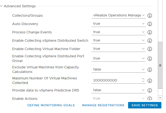
Task: Open the Auto Discovery dropdown
Action: click(118, 24)
